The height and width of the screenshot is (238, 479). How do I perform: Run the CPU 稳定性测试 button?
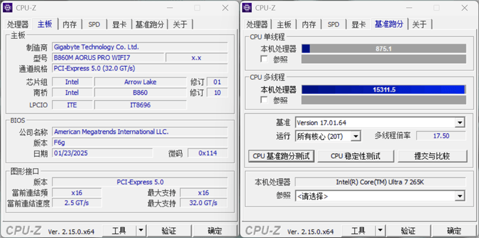(x=355, y=156)
